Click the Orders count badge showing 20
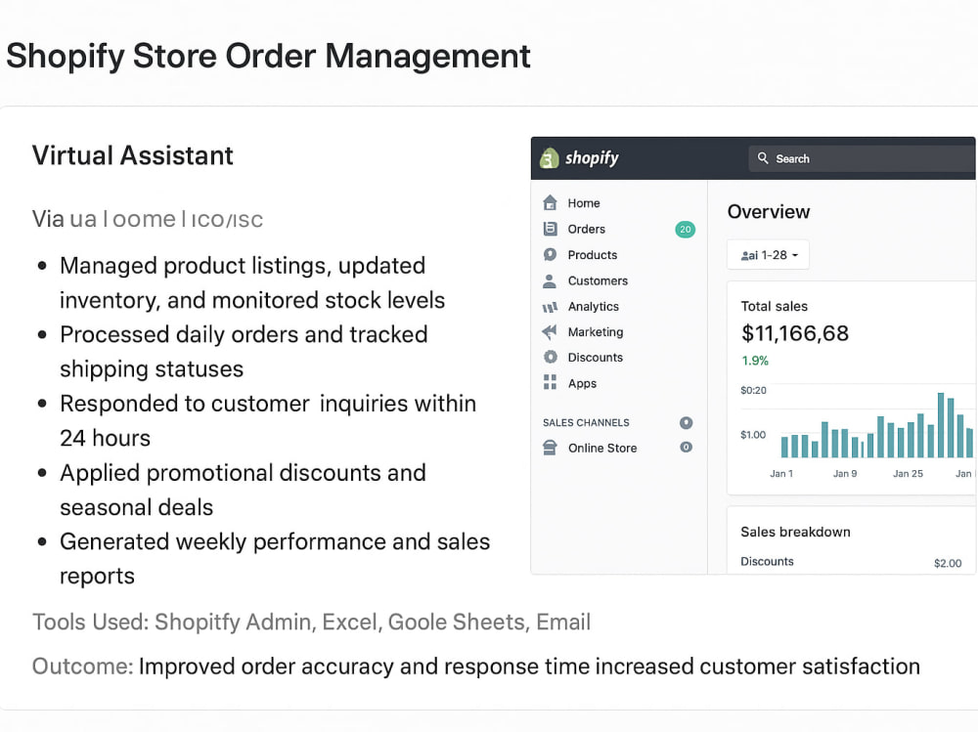978x732 pixels. click(686, 230)
